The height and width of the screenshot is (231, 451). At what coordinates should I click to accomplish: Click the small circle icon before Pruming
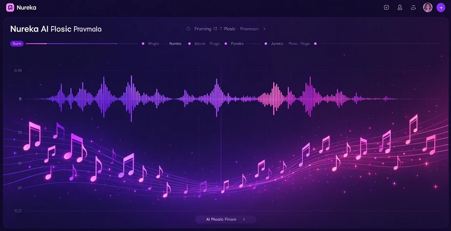coord(189,29)
